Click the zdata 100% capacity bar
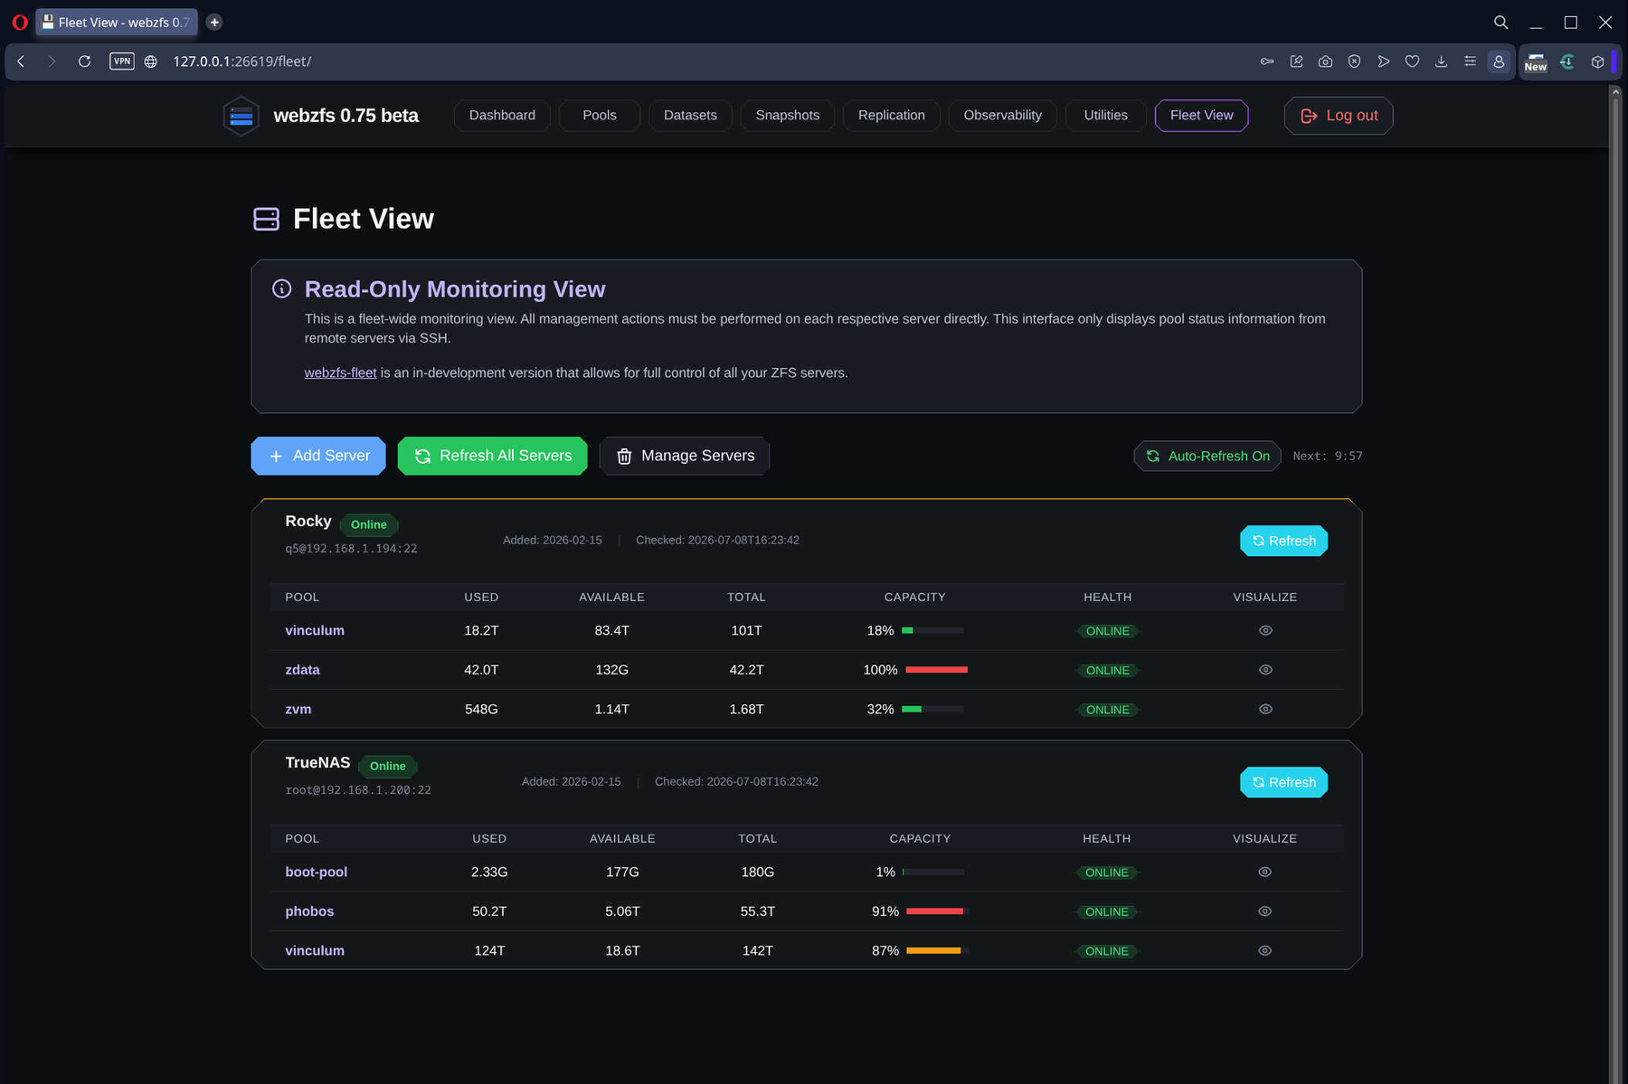Viewport: 1628px width, 1084px height. pos(936,670)
